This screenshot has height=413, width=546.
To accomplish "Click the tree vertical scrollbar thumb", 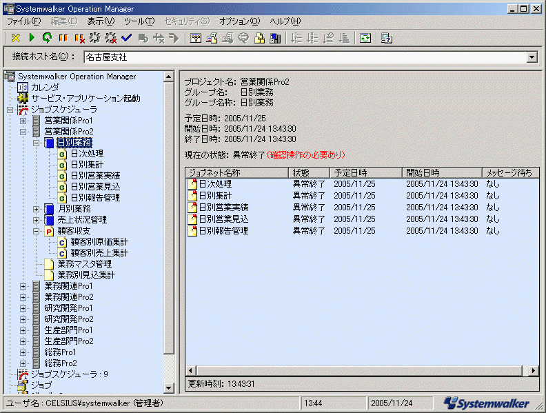I will (168, 218).
